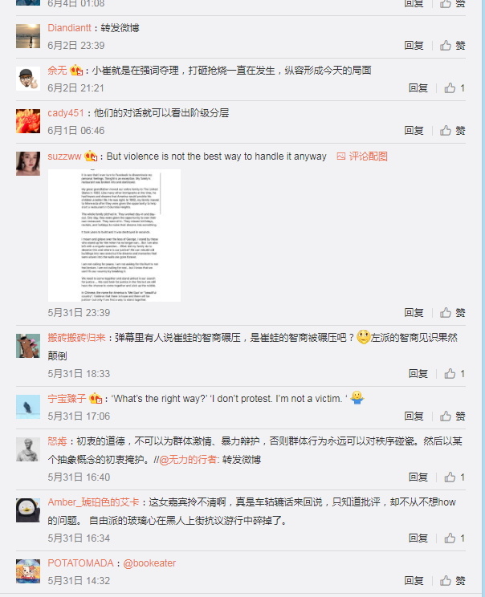
Task: Like 怒涛's comment on 初衷的道德
Action: 454,477
